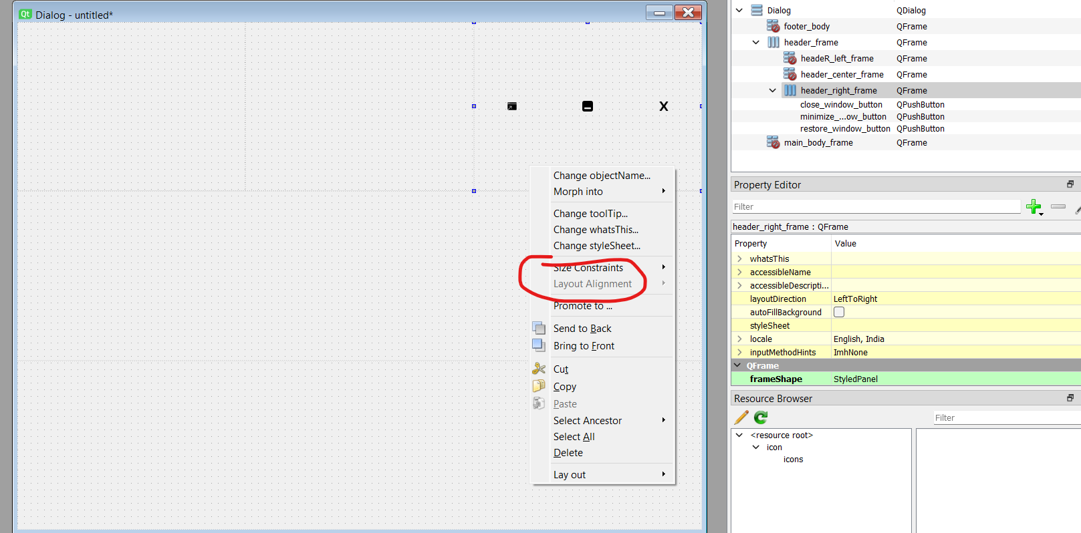Screen dimensions: 1081x533
Task: Click the green reload resources icon
Action: pos(761,417)
